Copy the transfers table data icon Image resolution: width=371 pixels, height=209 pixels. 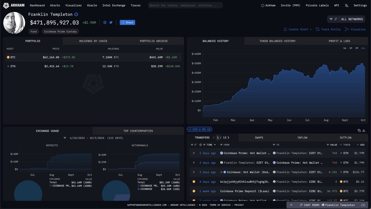[359, 131]
